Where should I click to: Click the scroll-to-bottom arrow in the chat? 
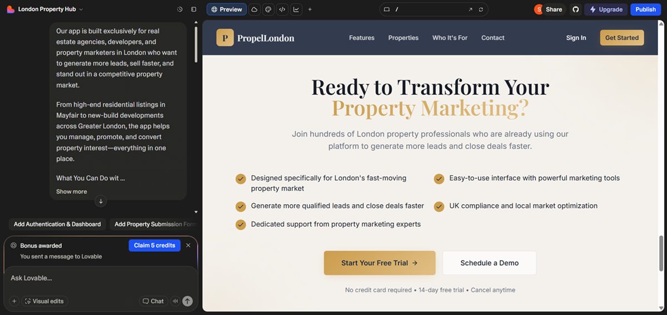coord(101,201)
